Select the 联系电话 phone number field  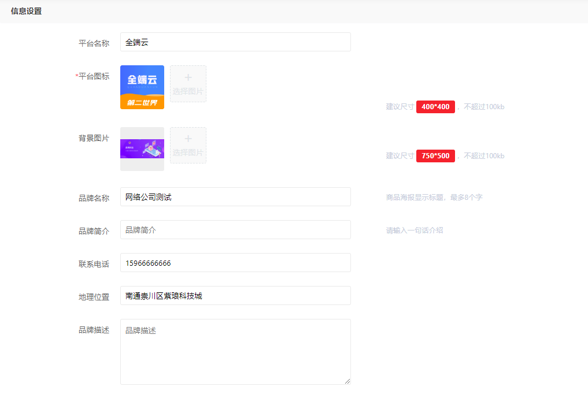[x=235, y=263]
